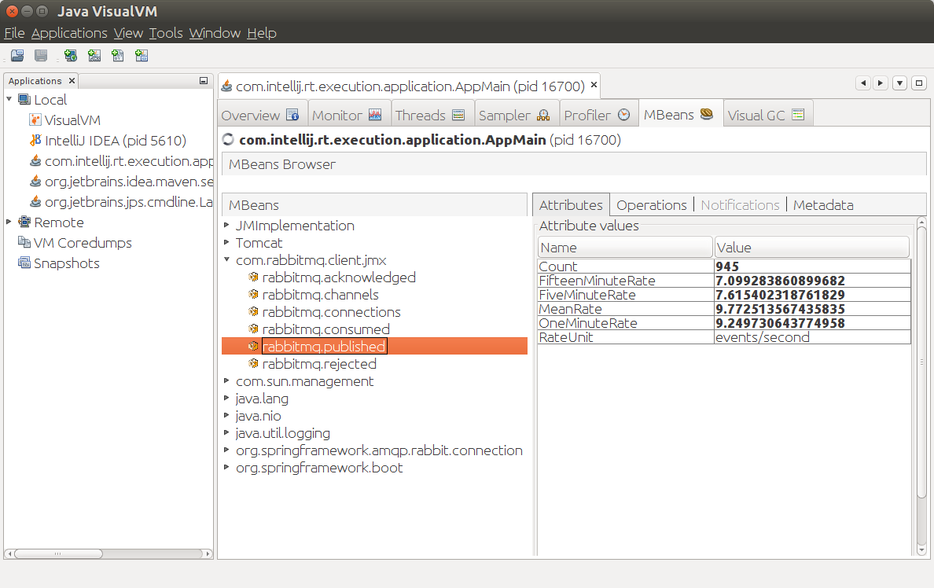This screenshot has width=934, height=588.
Task: Expand the java.lang tree node
Action: (x=227, y=398)
